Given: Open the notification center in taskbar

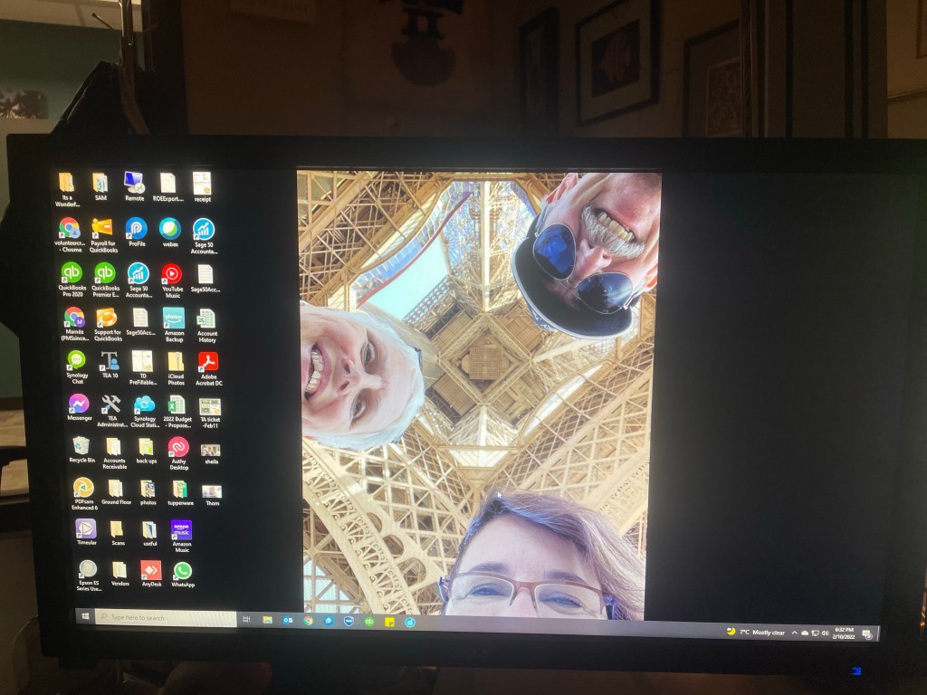Looking at the screenshot, I should pos(866,634).
